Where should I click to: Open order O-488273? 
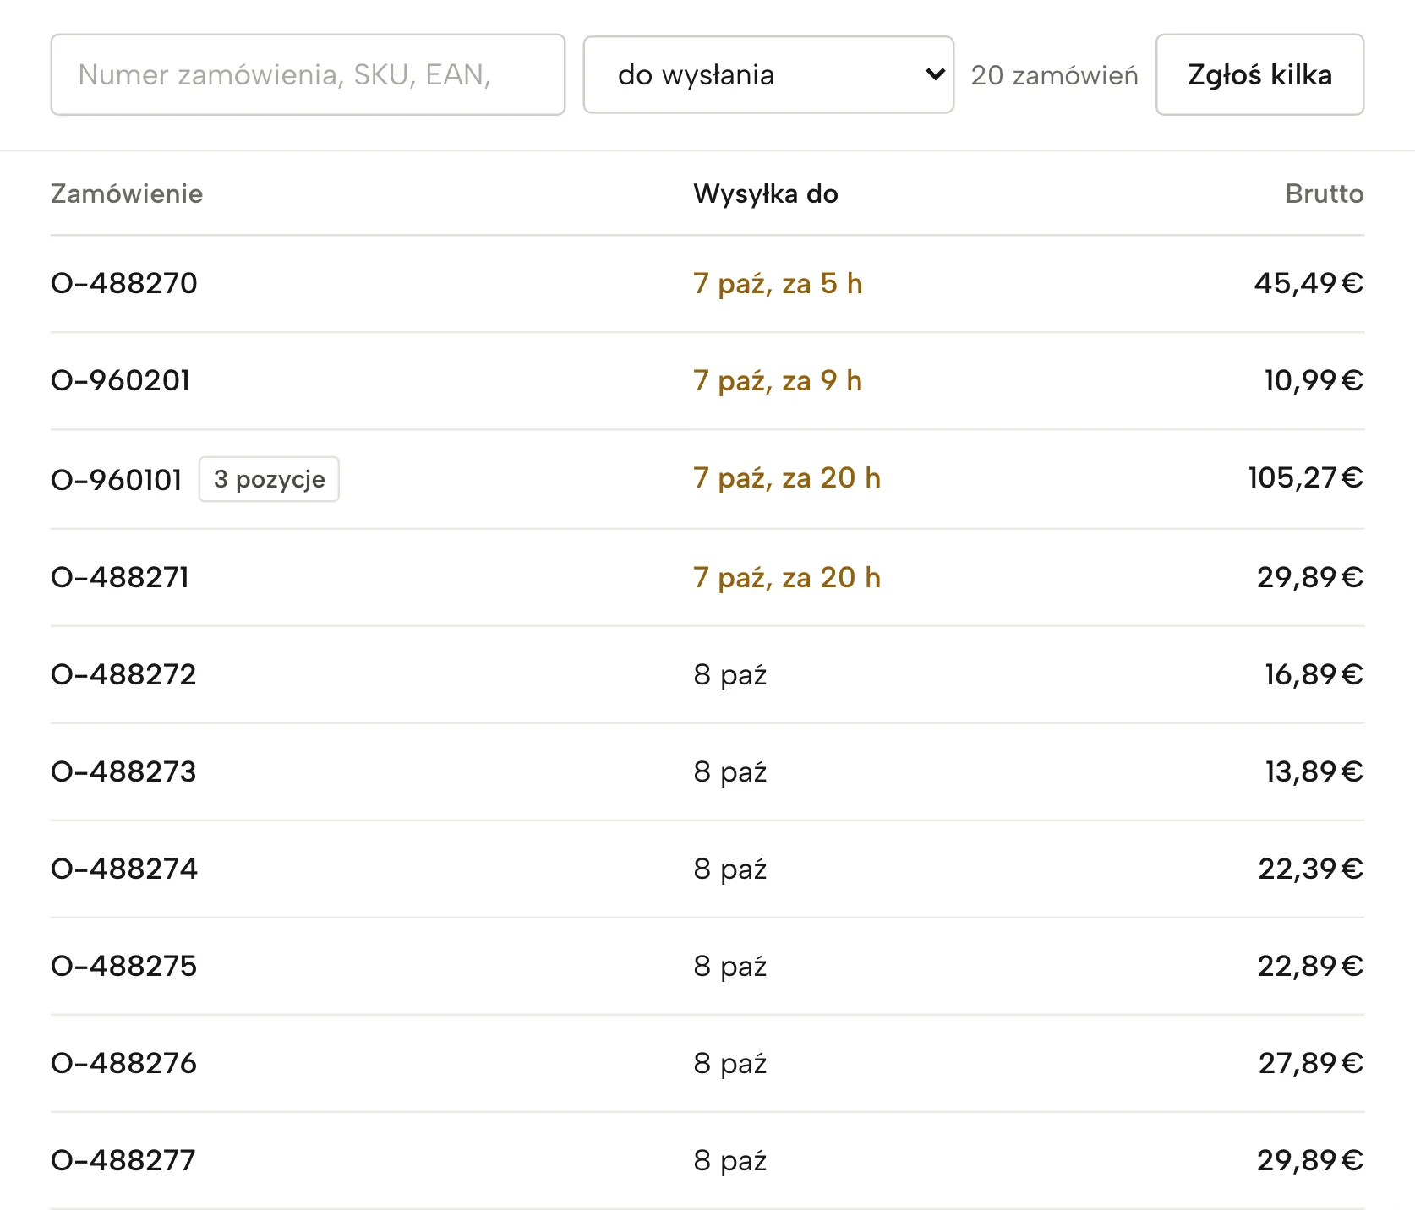tap(123, 771)
